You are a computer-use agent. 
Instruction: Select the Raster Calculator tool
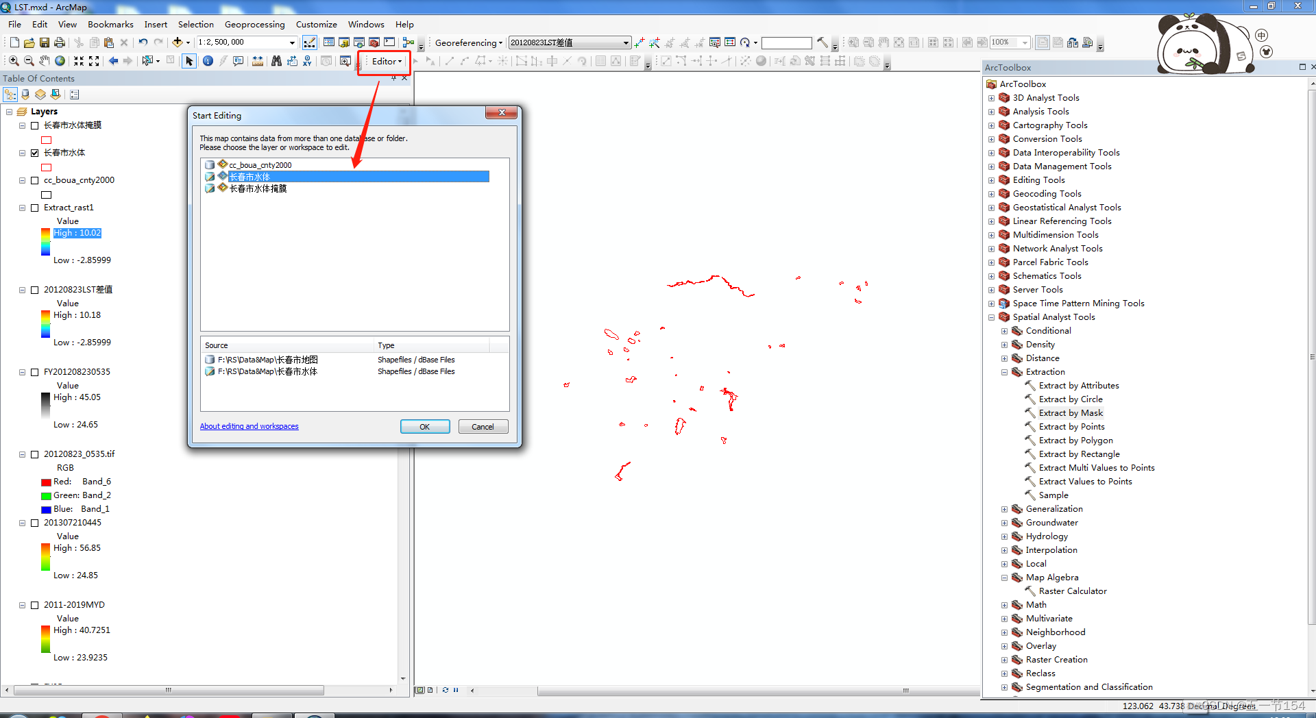tap(1073, 591)
